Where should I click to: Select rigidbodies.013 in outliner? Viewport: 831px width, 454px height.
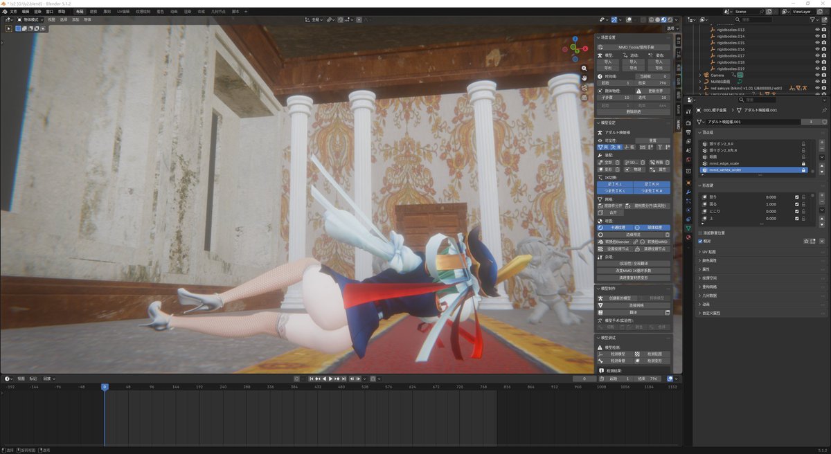pyautogui.click(x=731, y=30)
